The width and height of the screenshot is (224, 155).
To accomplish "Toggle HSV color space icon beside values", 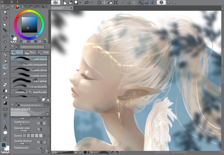I will point(45,41).
